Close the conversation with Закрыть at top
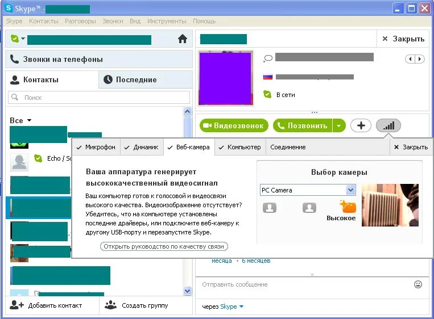434x319 pixels. pyautogui.click(x=403, y=39)
